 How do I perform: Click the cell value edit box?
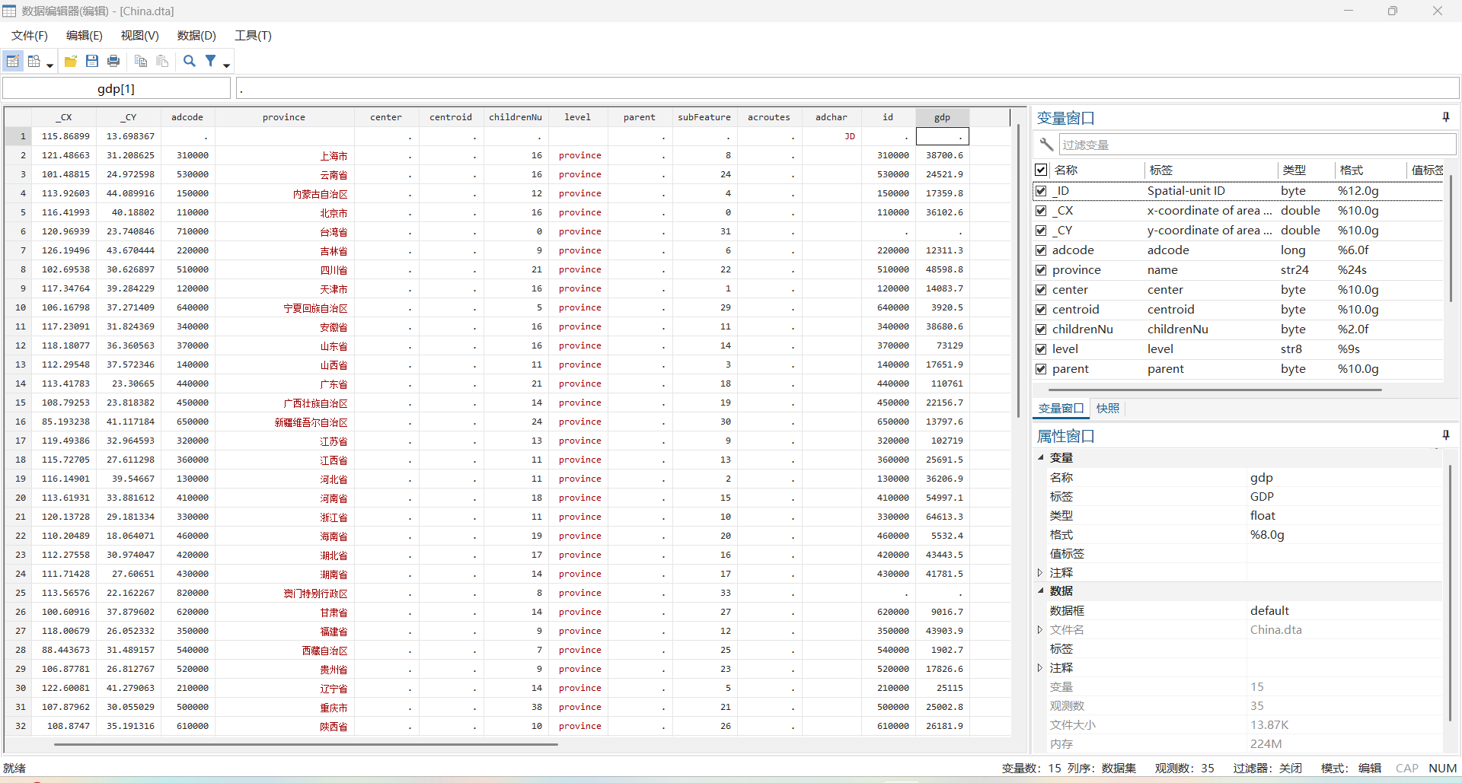pyautogui.click(x=848, y=89)
